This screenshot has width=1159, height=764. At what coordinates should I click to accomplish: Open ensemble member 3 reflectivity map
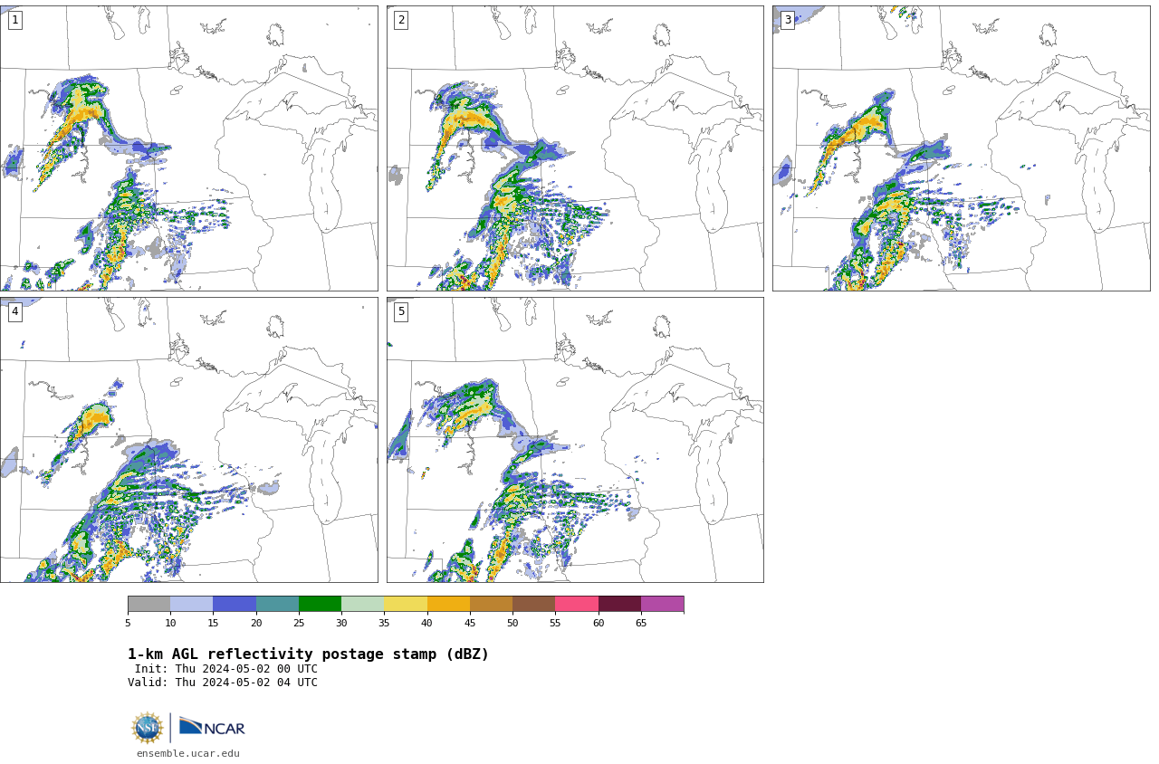point(961,148)
